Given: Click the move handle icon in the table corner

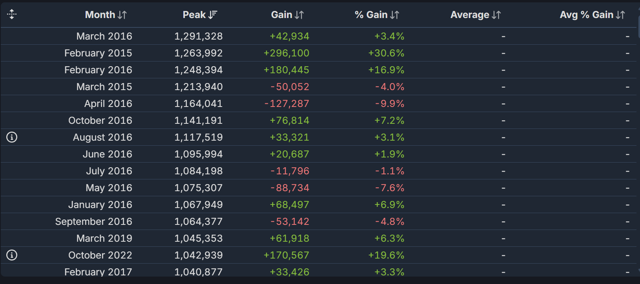Looking at the screenshot, I should [12, 14].
